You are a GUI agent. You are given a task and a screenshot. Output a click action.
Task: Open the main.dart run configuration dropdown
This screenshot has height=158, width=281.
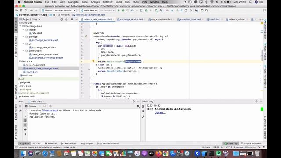[x=89, y=11]
